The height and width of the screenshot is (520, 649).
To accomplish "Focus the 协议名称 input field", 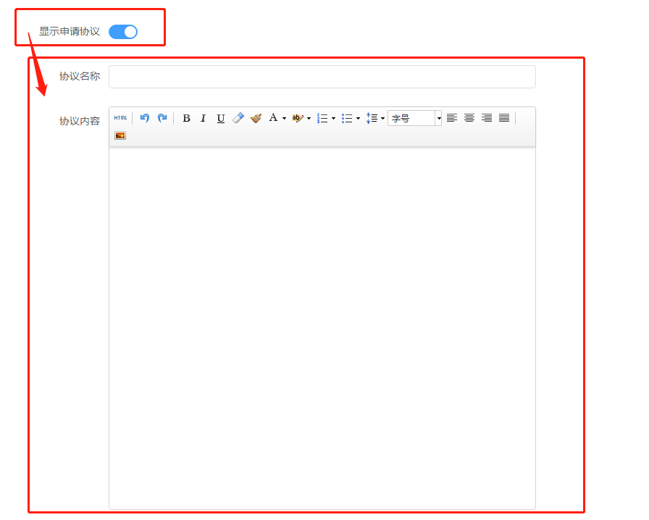I will coord(322,77).
